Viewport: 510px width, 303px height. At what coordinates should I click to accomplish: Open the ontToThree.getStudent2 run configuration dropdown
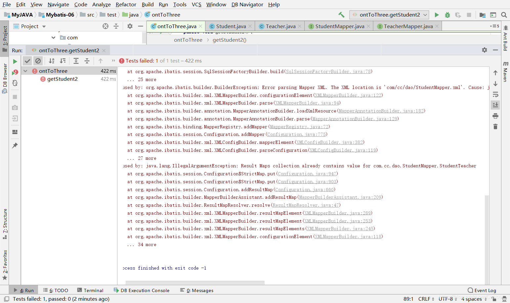click(389, 15)
